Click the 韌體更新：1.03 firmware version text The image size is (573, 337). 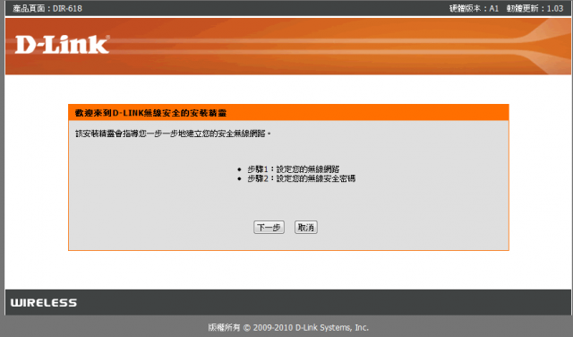click(535, 8)
